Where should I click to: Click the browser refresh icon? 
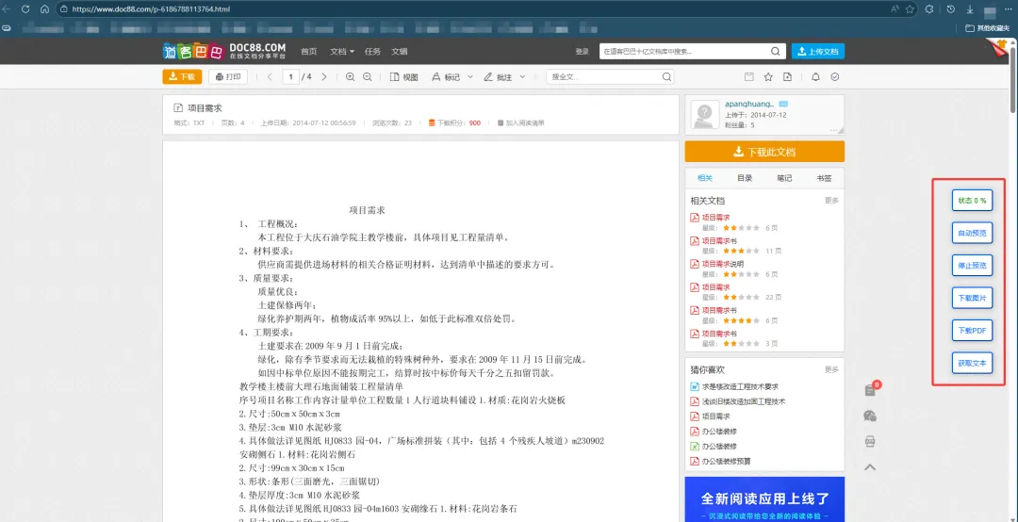(25, 9)
